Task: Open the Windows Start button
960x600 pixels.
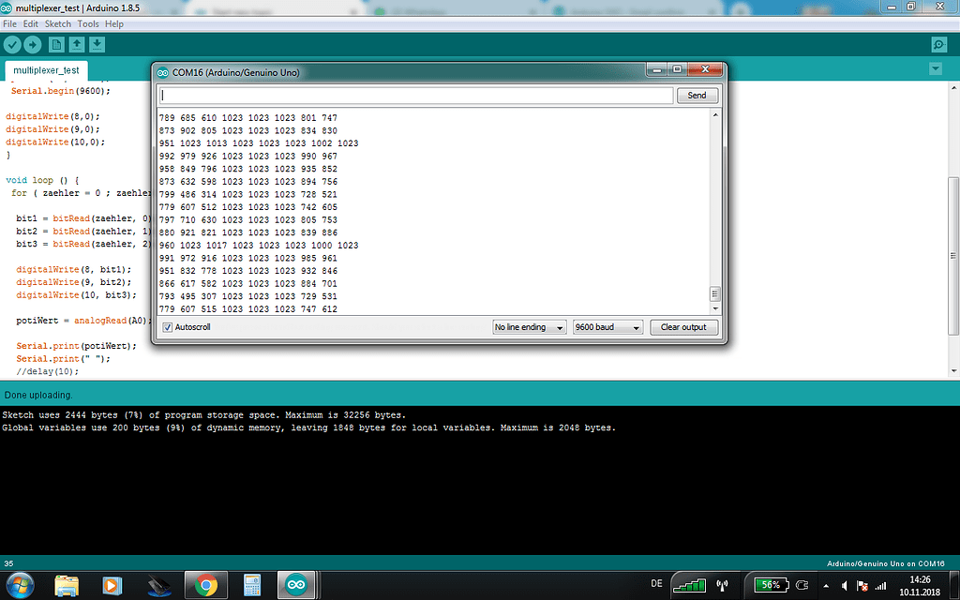Action: pyautogui.click(x=20, y=585)
